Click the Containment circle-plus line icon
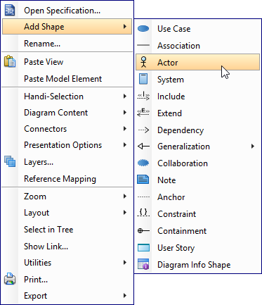 tap(143, 231)
